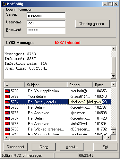Select subject 'Re: Approved' of message 5738
120x159 pixels.
(x=39, y=124)
